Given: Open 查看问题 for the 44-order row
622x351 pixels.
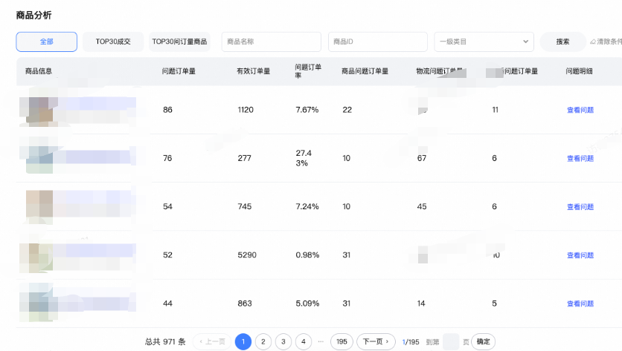Looking at the screenshot, I should pyautogui.click(x=580, y=304).
